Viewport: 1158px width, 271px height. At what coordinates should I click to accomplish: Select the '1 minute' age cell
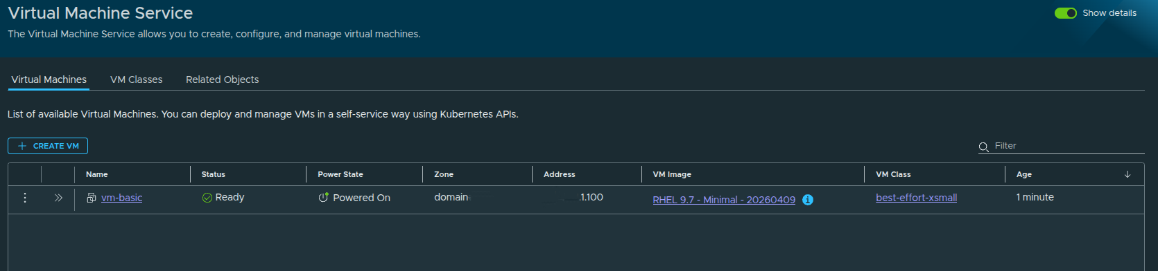point(1035,198)
